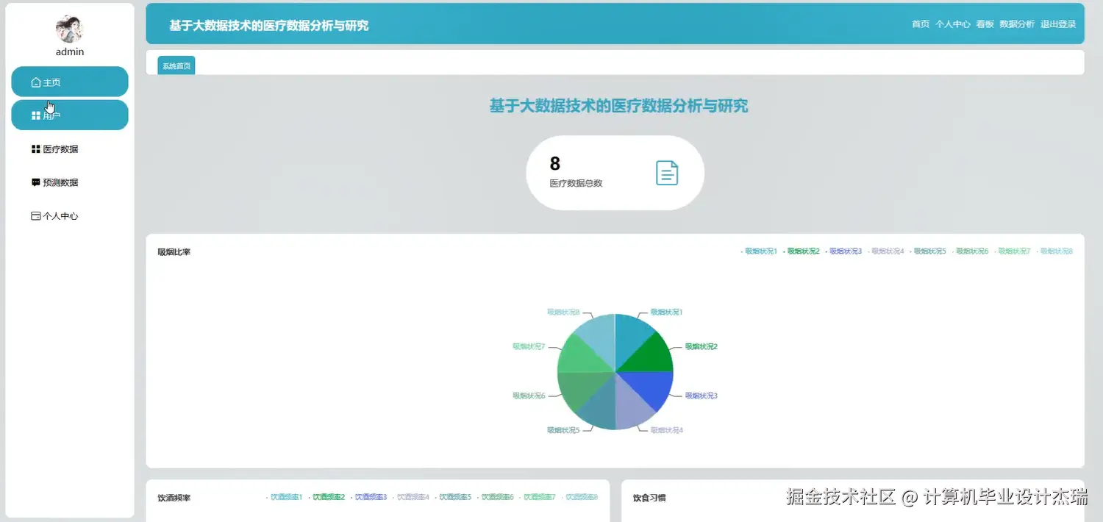Click the 吸烟比率 chart title
Image resolution: width=1103 pixels, height=522 pixels.
coord(174,252)
